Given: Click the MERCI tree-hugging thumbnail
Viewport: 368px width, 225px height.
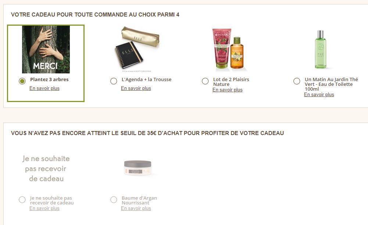Looking at the screenshot, I should (46, 50).
